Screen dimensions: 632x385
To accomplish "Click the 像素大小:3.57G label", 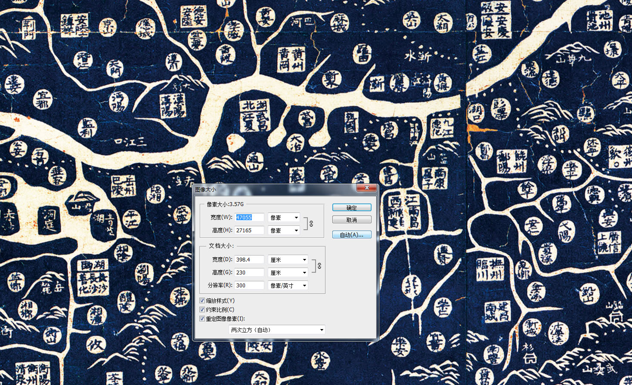I will click(225, 204).
